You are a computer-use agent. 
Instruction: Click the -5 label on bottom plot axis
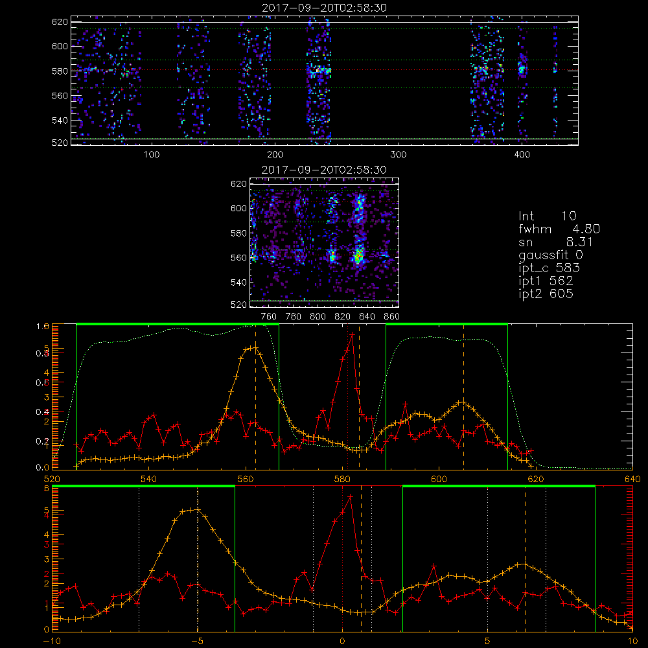click(x=198, y=641)
